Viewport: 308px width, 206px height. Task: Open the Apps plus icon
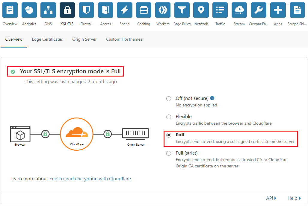(278, 10)
